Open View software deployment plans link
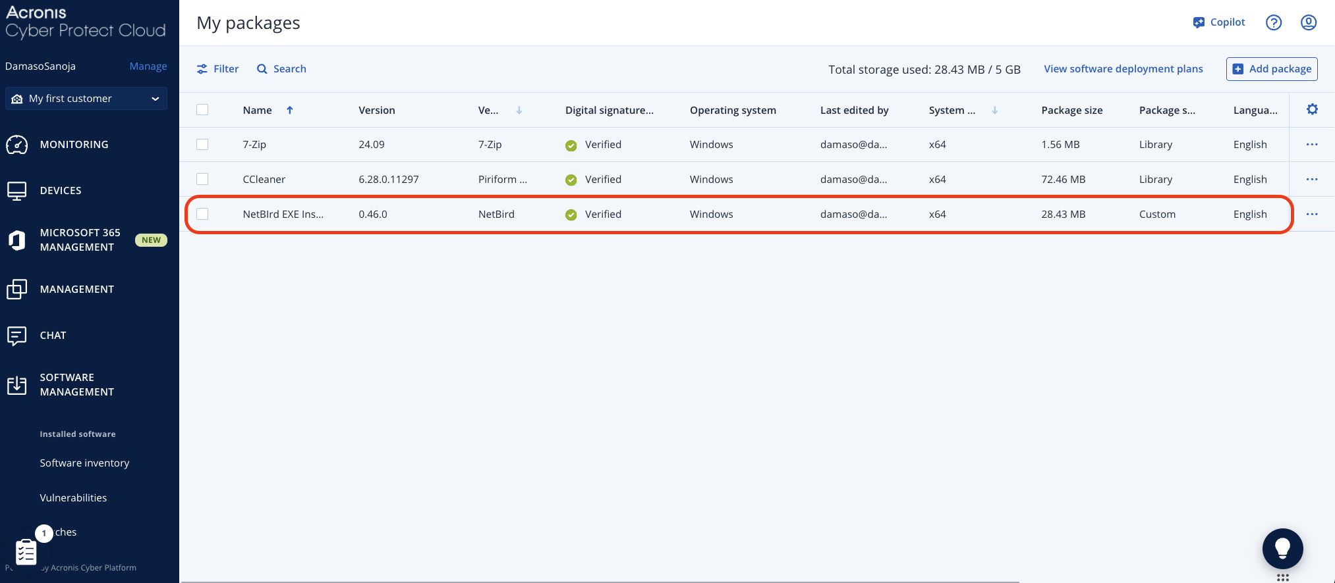 coord(1123,69)
